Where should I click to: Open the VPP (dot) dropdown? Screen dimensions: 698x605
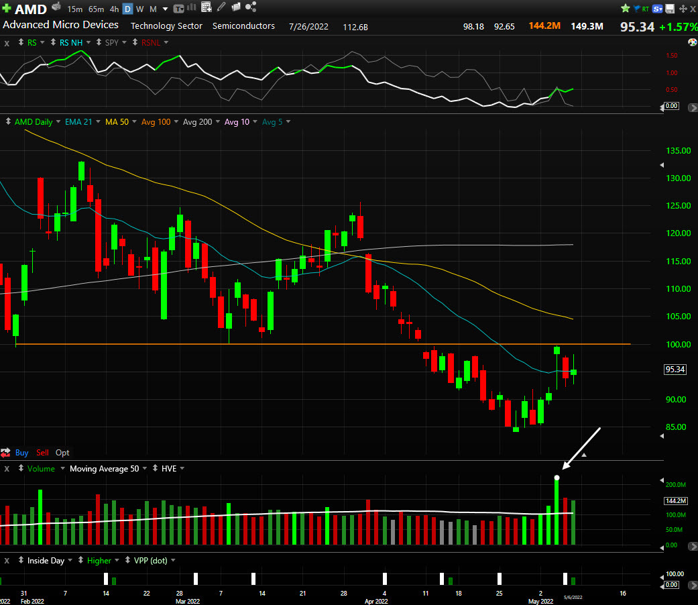point(173,561)
